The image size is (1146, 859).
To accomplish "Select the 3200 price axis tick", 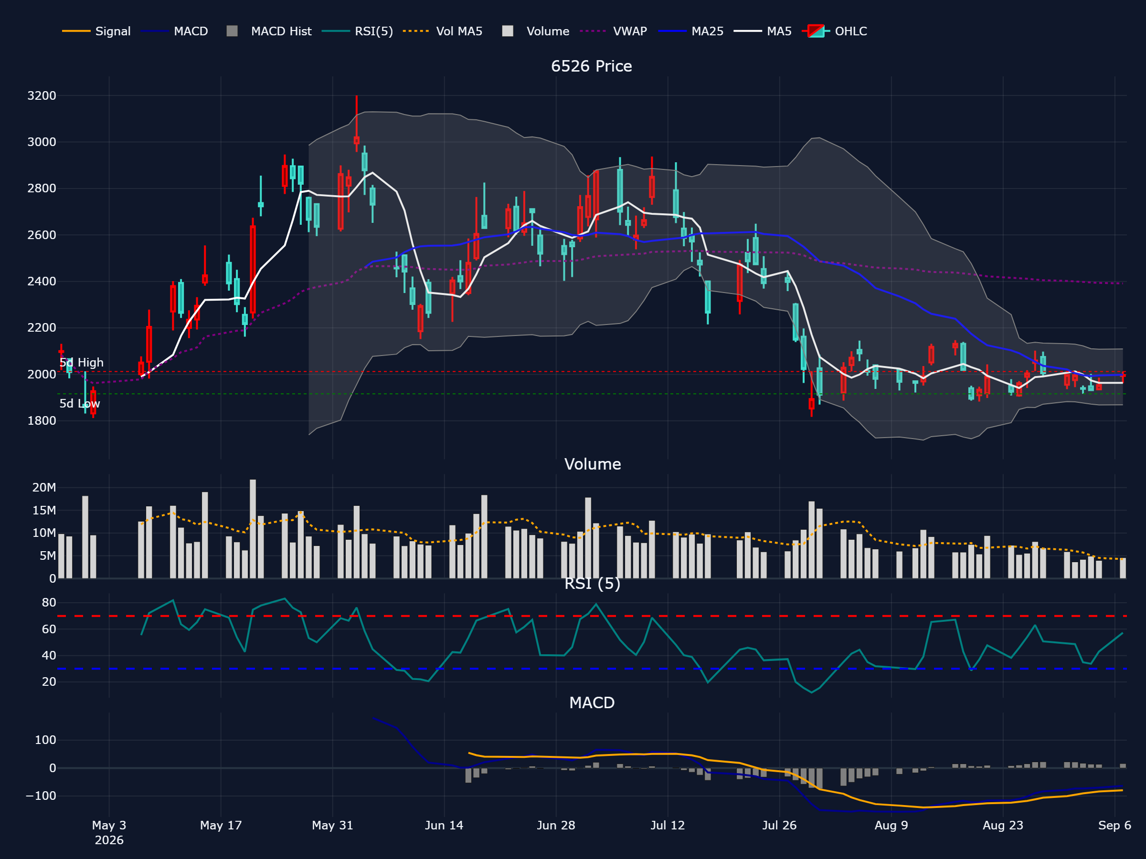I will (x=42, y=96).
